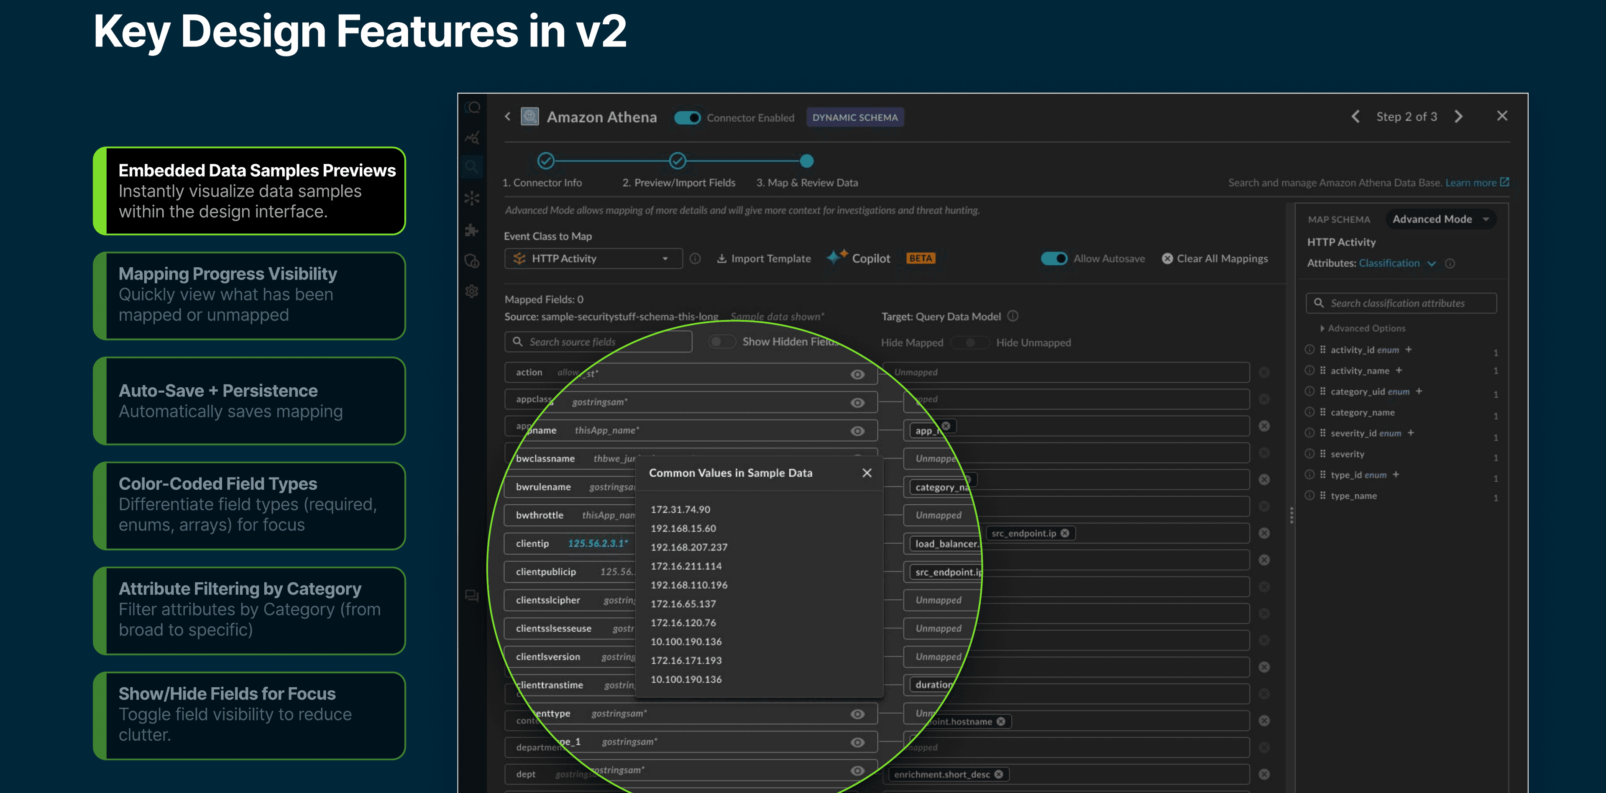Select the Attribute Filtering by Category card
This screenshot has width=1606, height=793.
tap(249, 610)
